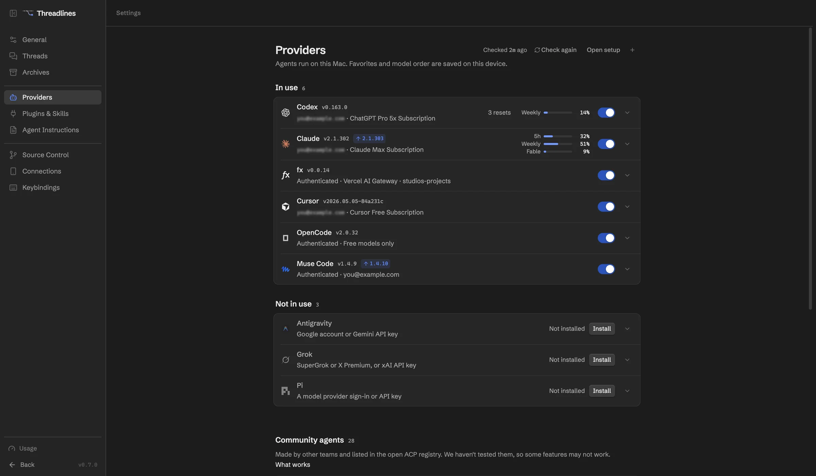Click the Claude 2.1.303 update badge
The image size is (816, 476).
(x=369, y=138)
